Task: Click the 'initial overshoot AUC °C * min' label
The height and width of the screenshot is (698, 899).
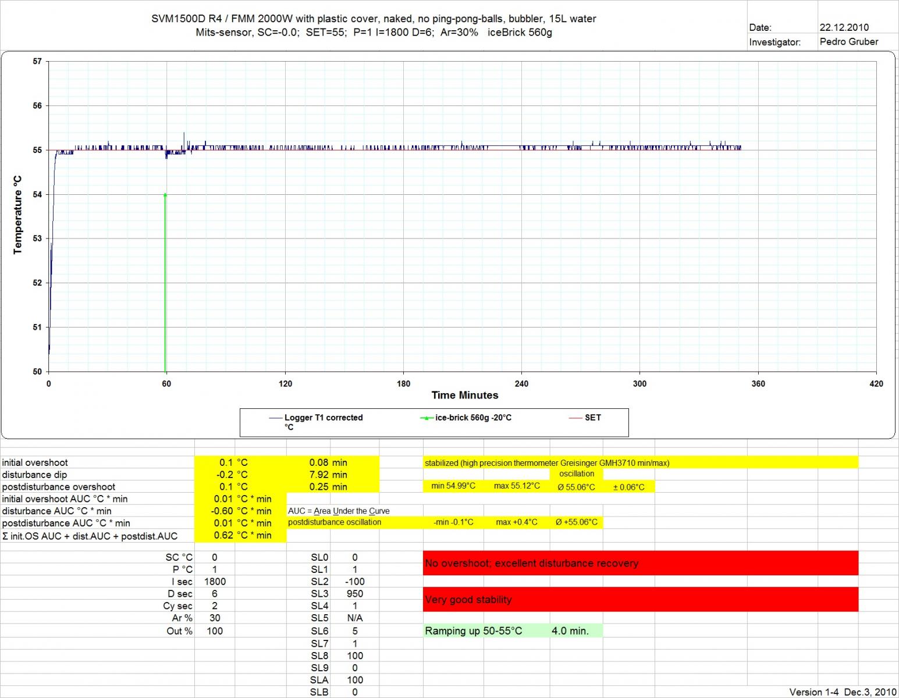Action: (x=65, y=498)
